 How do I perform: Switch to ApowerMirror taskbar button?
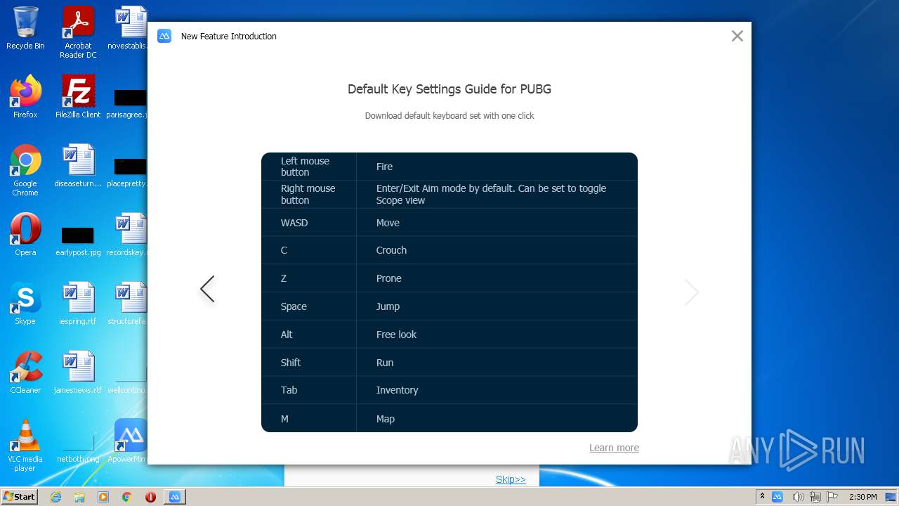click(x=175, y=497)
